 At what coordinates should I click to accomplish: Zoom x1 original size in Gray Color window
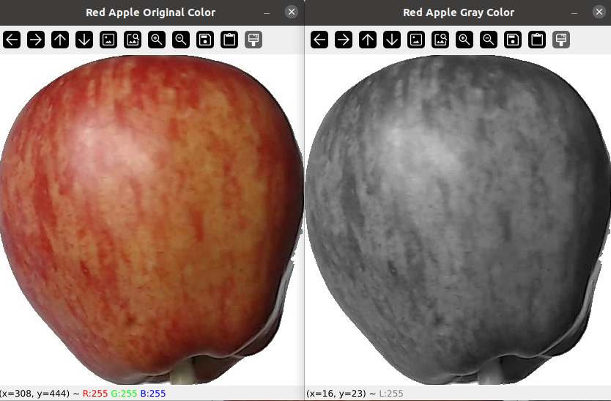point(416,40)
